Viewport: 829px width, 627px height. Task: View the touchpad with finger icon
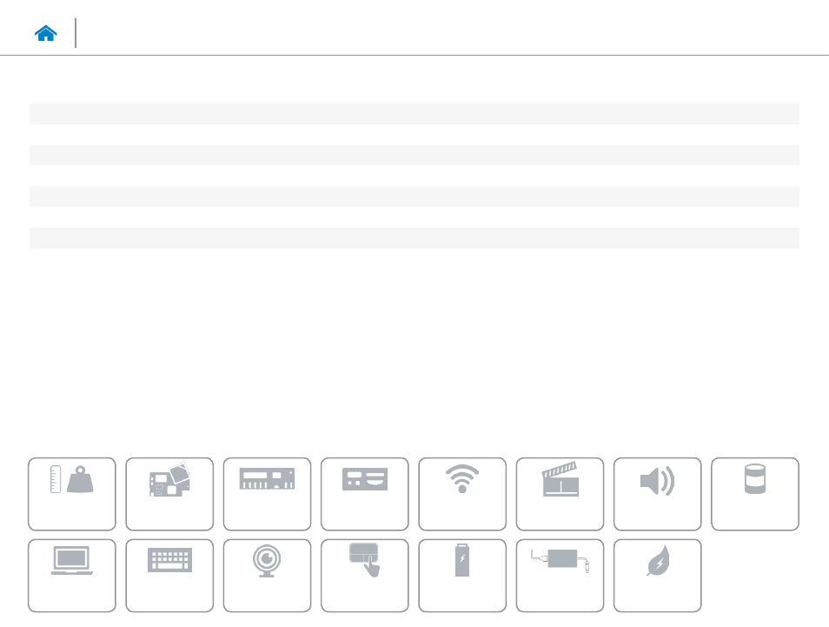(x=364, y=575)
